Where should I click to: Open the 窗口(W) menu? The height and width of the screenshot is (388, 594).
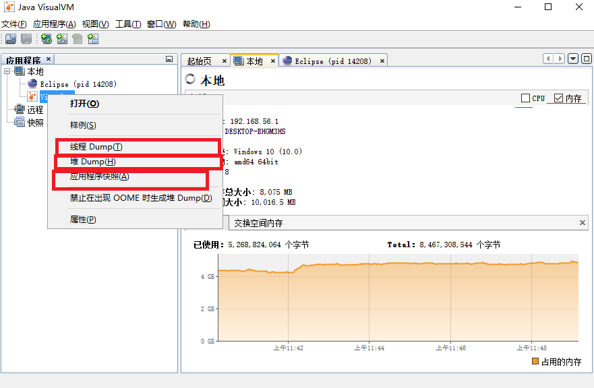[x=161, y=24]
